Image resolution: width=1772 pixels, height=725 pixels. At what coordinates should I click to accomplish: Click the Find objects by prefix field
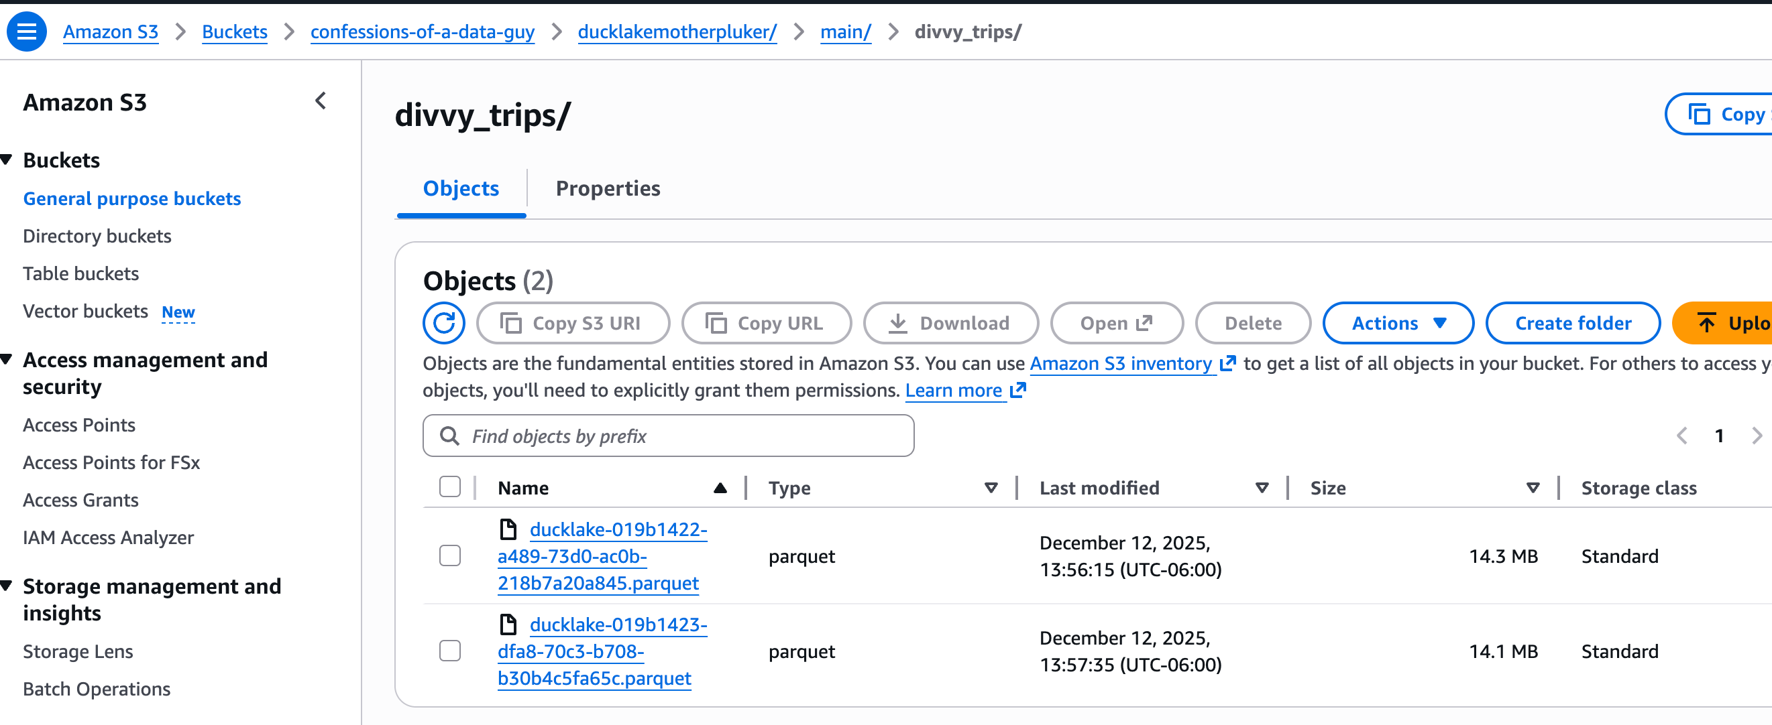coord(667,436)
